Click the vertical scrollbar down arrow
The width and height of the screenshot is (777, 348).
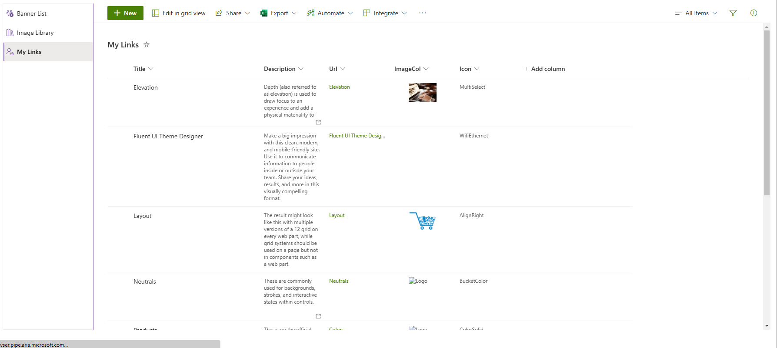(767, 326)
